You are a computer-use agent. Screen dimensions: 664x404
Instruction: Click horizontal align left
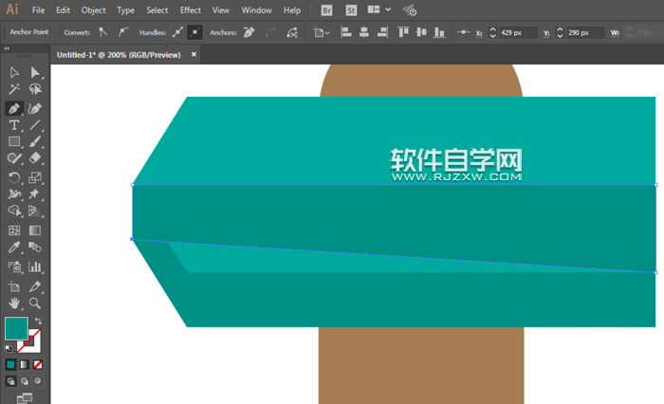coord(346,32)
